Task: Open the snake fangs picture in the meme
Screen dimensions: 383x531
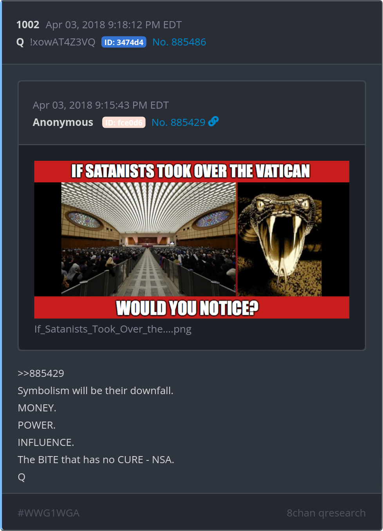Action: point(280,239)
